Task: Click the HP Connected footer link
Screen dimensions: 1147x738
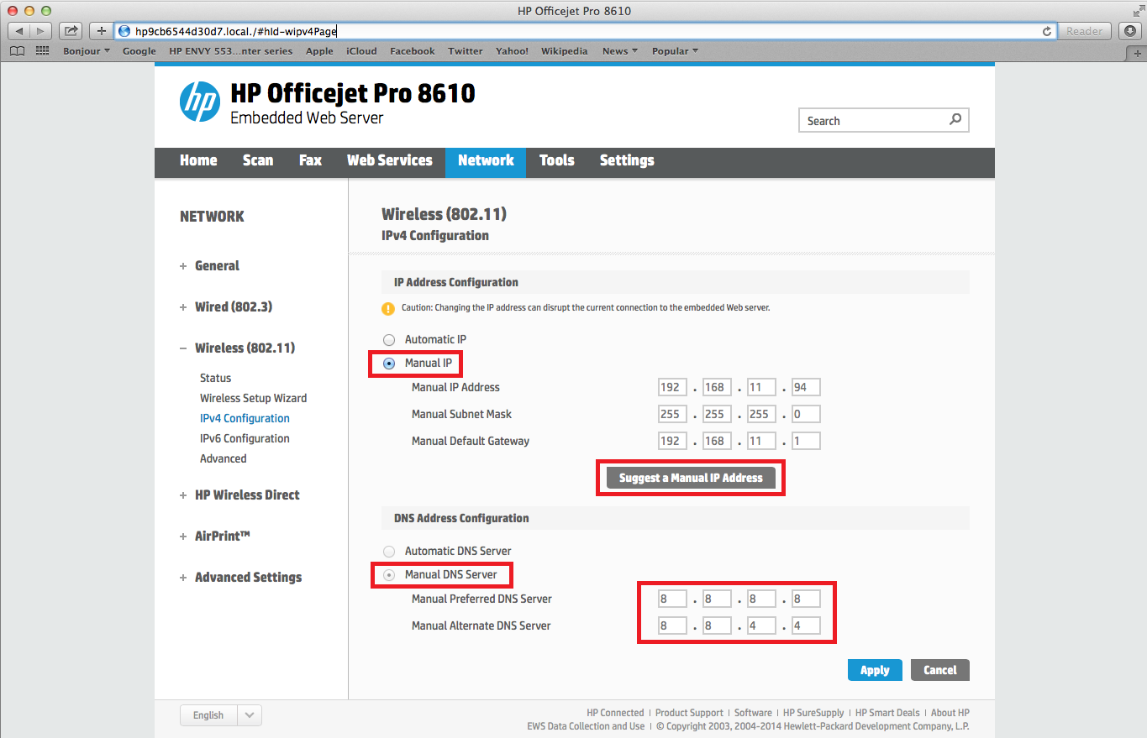Action: (x=615, y=713)
